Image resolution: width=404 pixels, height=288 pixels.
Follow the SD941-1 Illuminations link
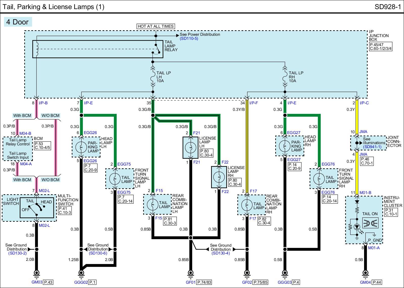tap(372, 146)
